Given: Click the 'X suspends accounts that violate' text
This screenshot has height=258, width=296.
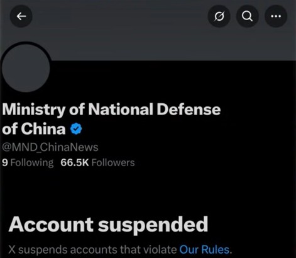Looking at the screenshot, I should [93, 250].
